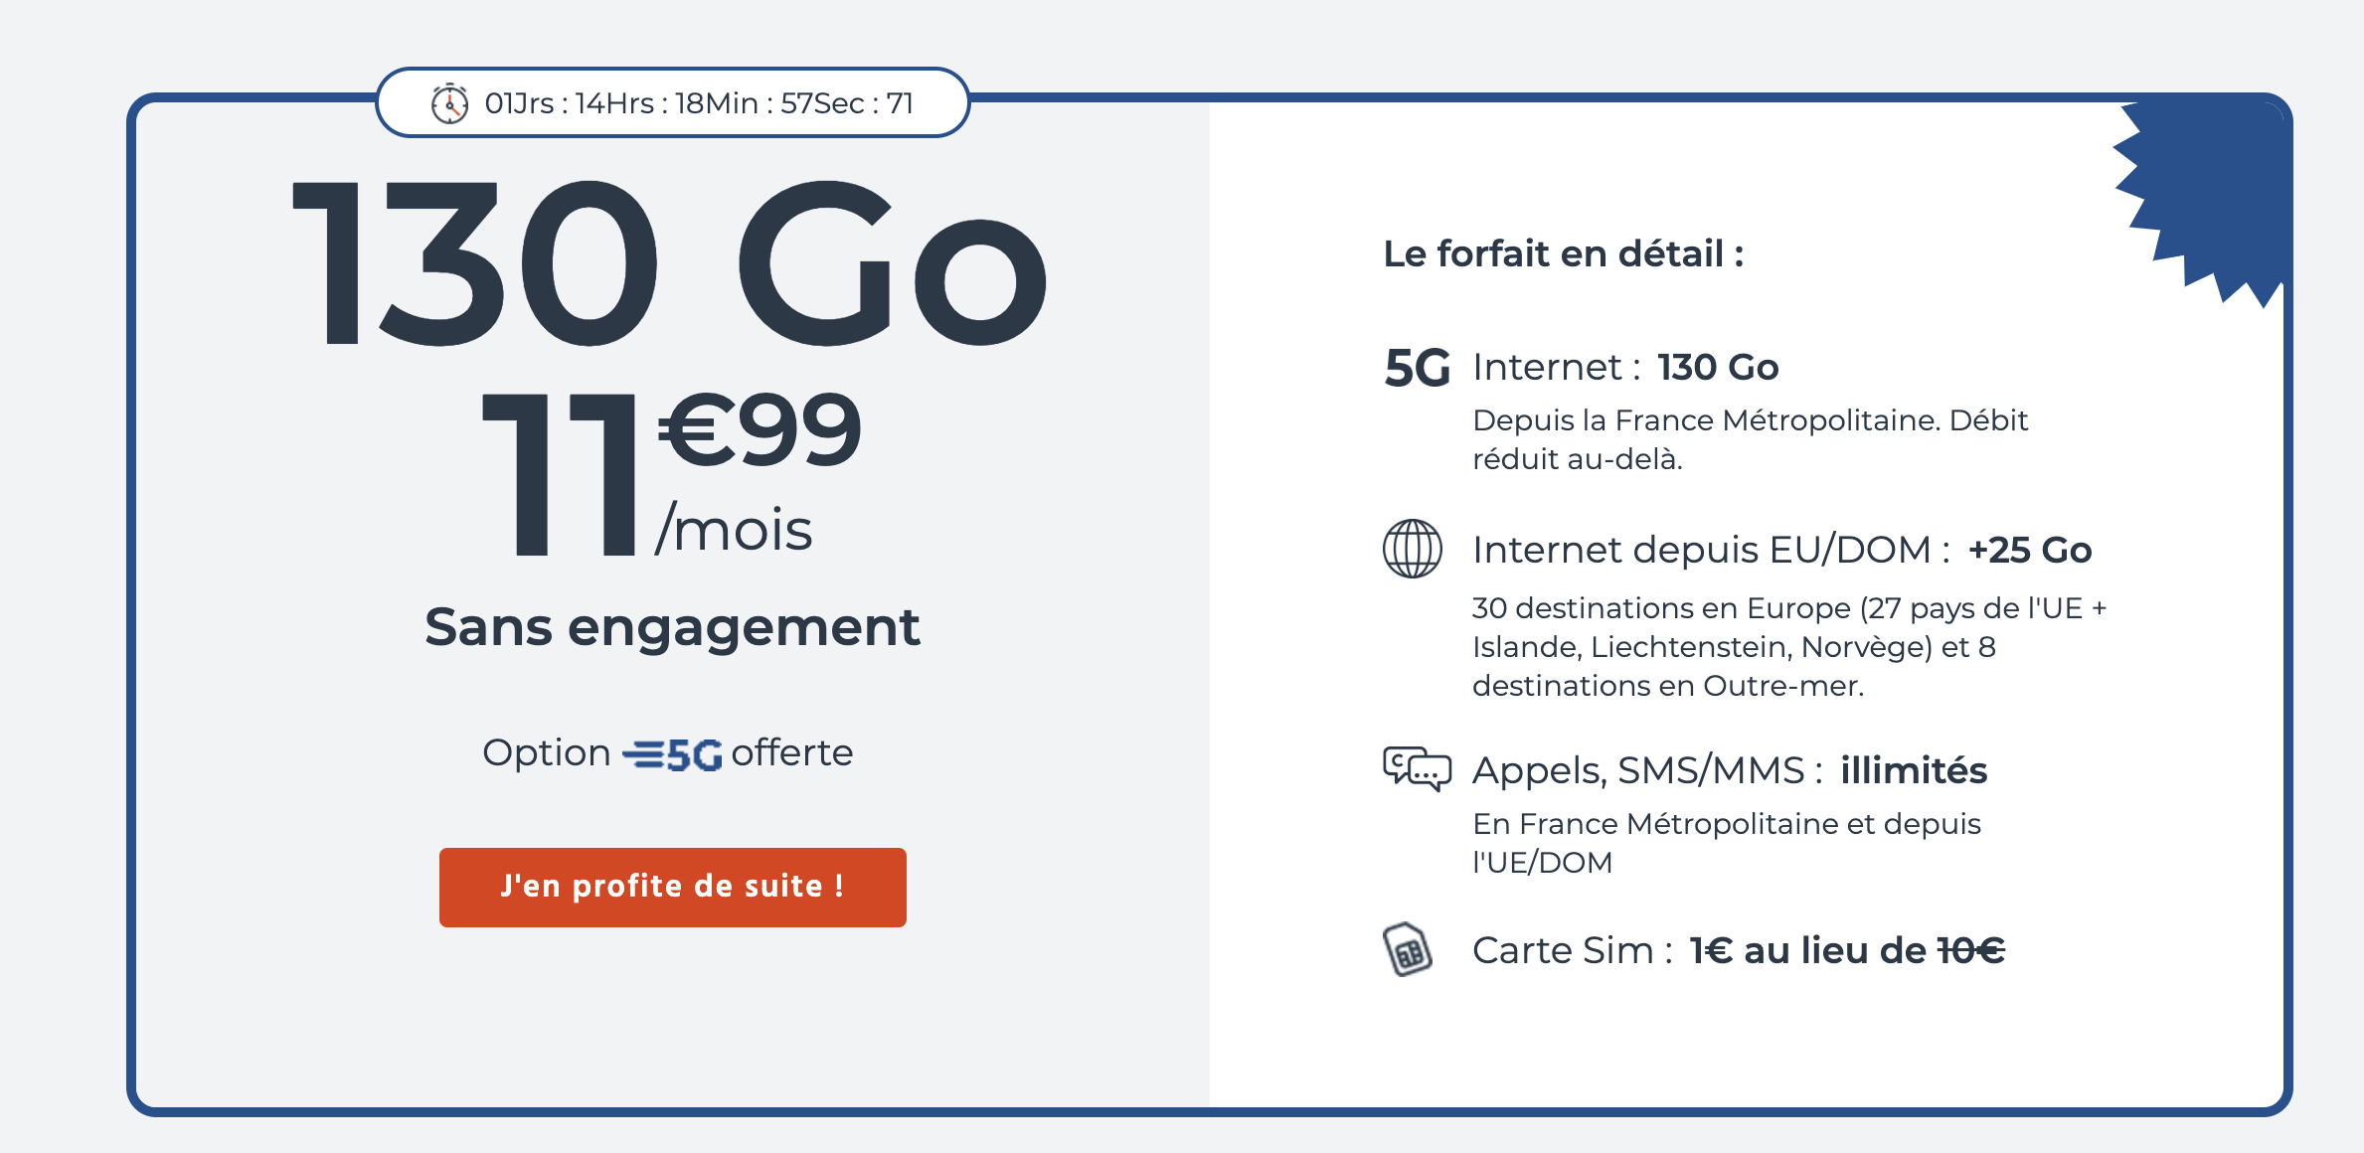The image size is (2364, 1153).
Task: Click the 5G icon beside Internet 130 Go
Action: pos(1417,368)
